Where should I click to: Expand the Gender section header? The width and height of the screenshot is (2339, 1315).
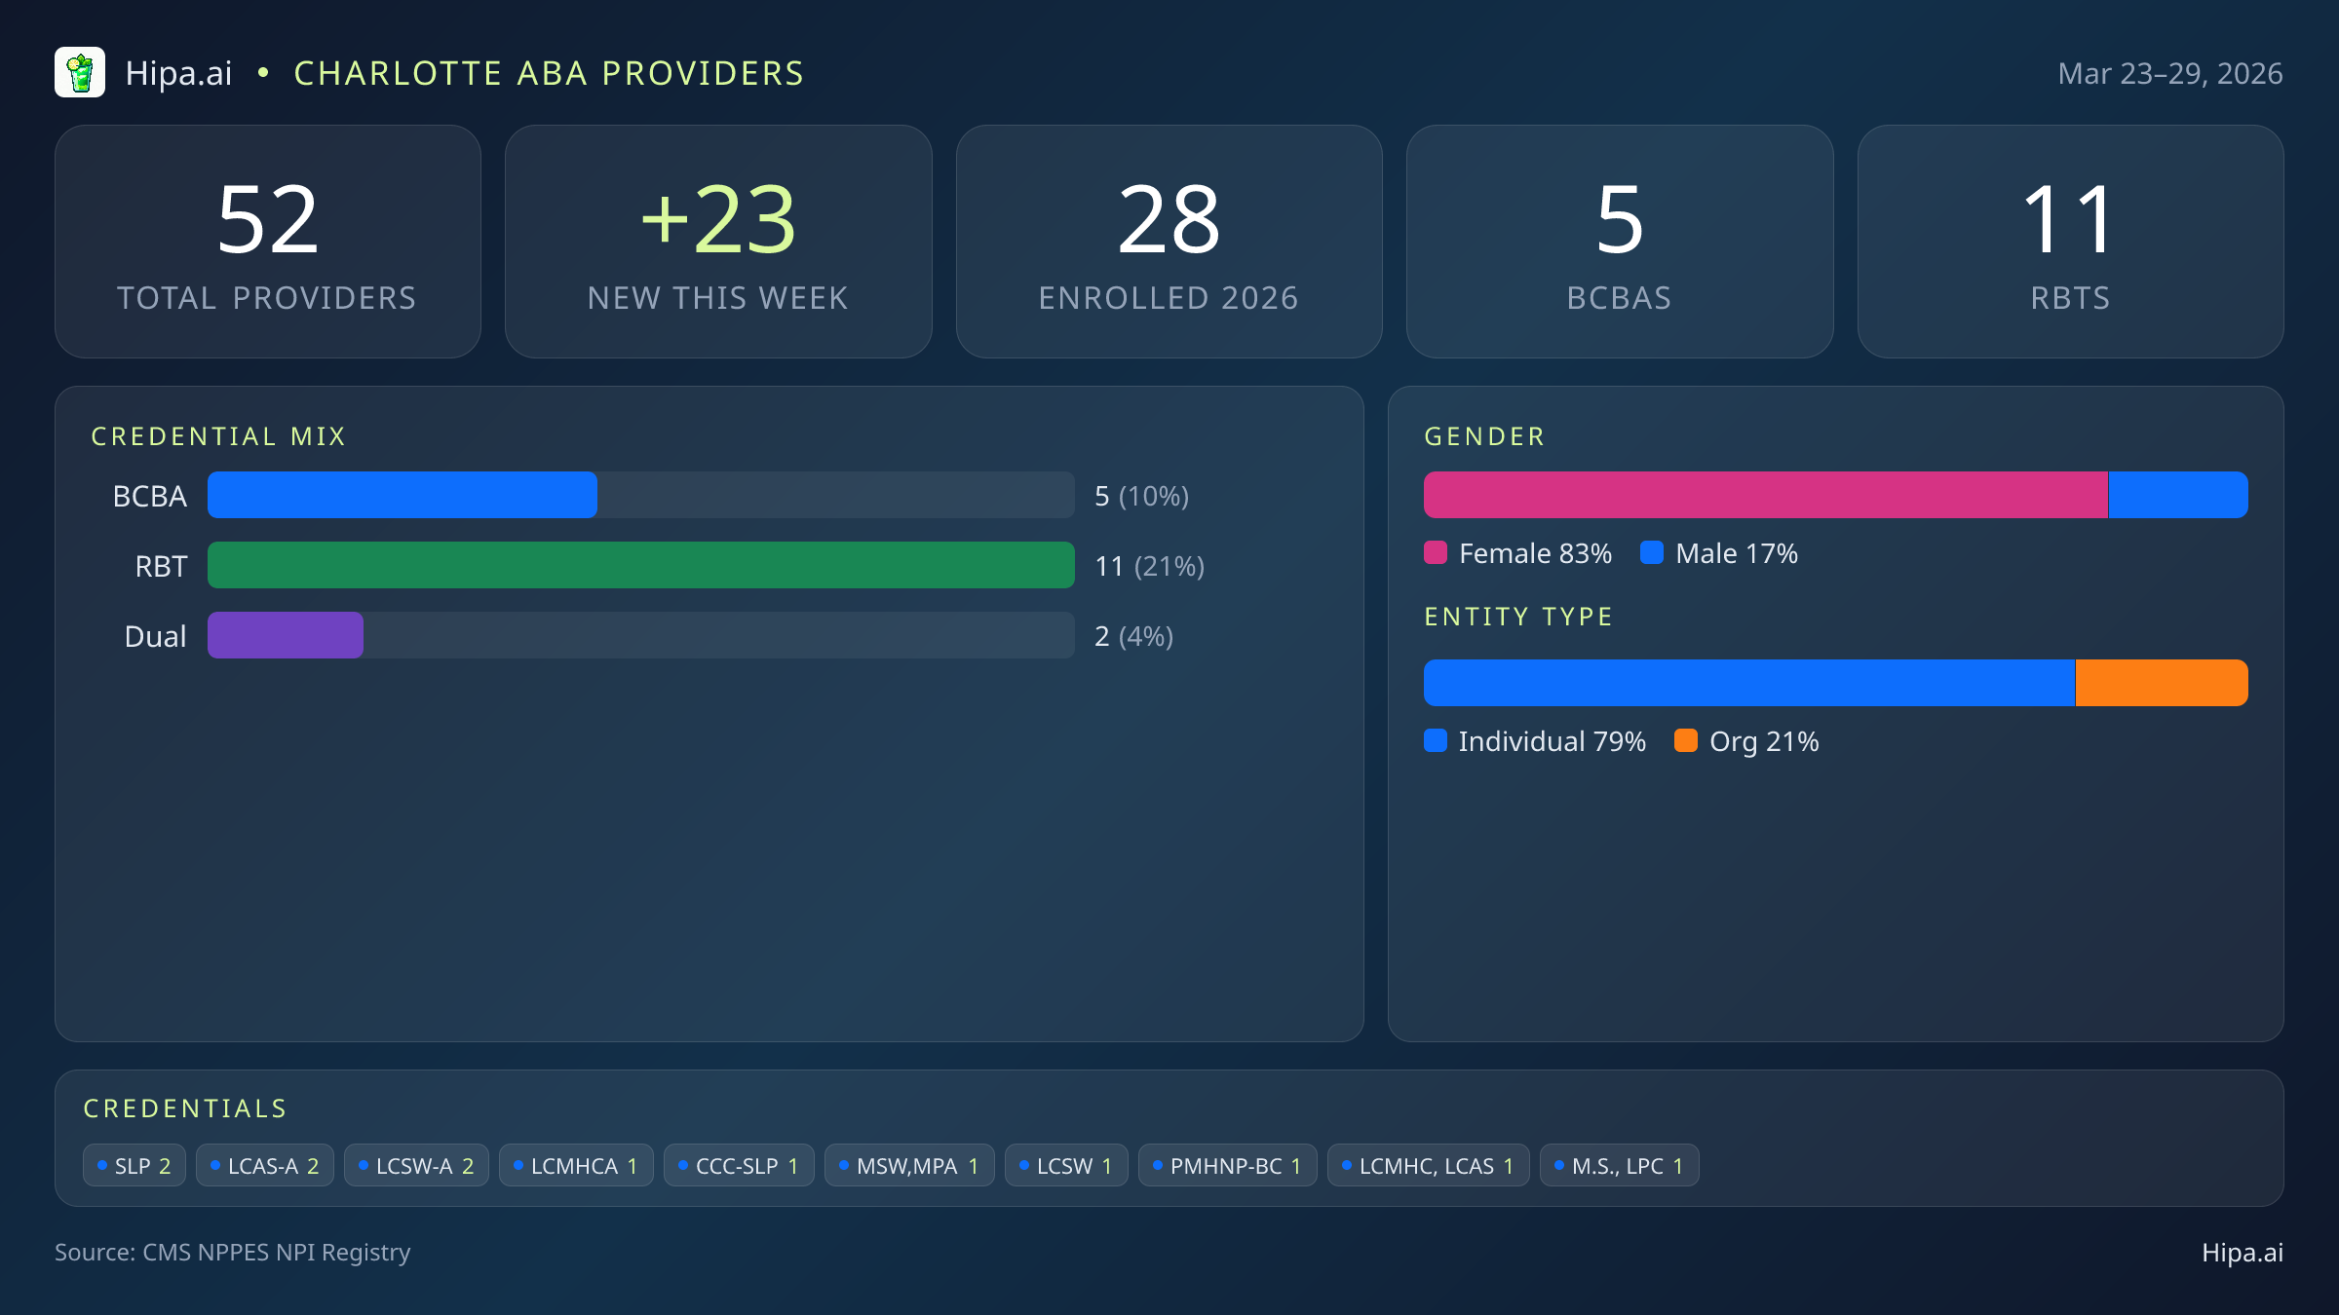point(1484,435)
